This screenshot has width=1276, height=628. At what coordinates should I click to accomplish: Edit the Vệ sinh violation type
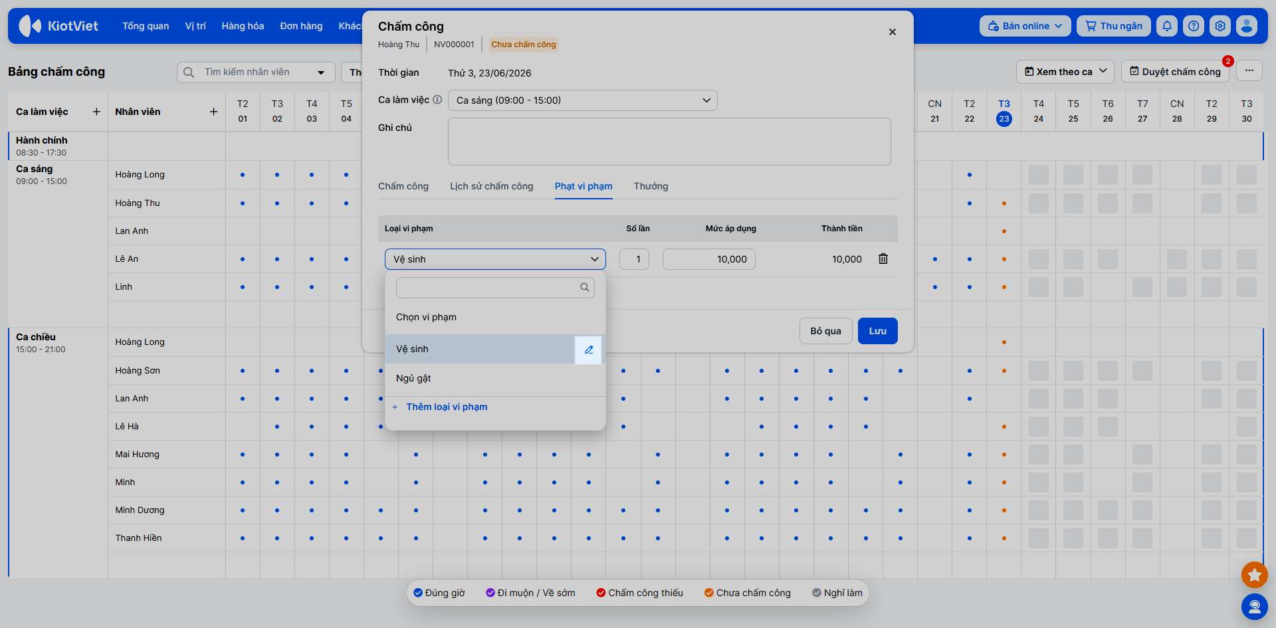[x=588, y=350]
